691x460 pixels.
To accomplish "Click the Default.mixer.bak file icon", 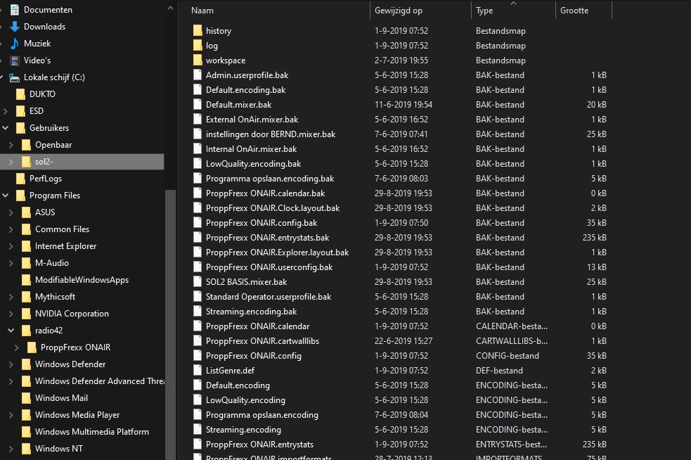I will [x=197, y=105].
